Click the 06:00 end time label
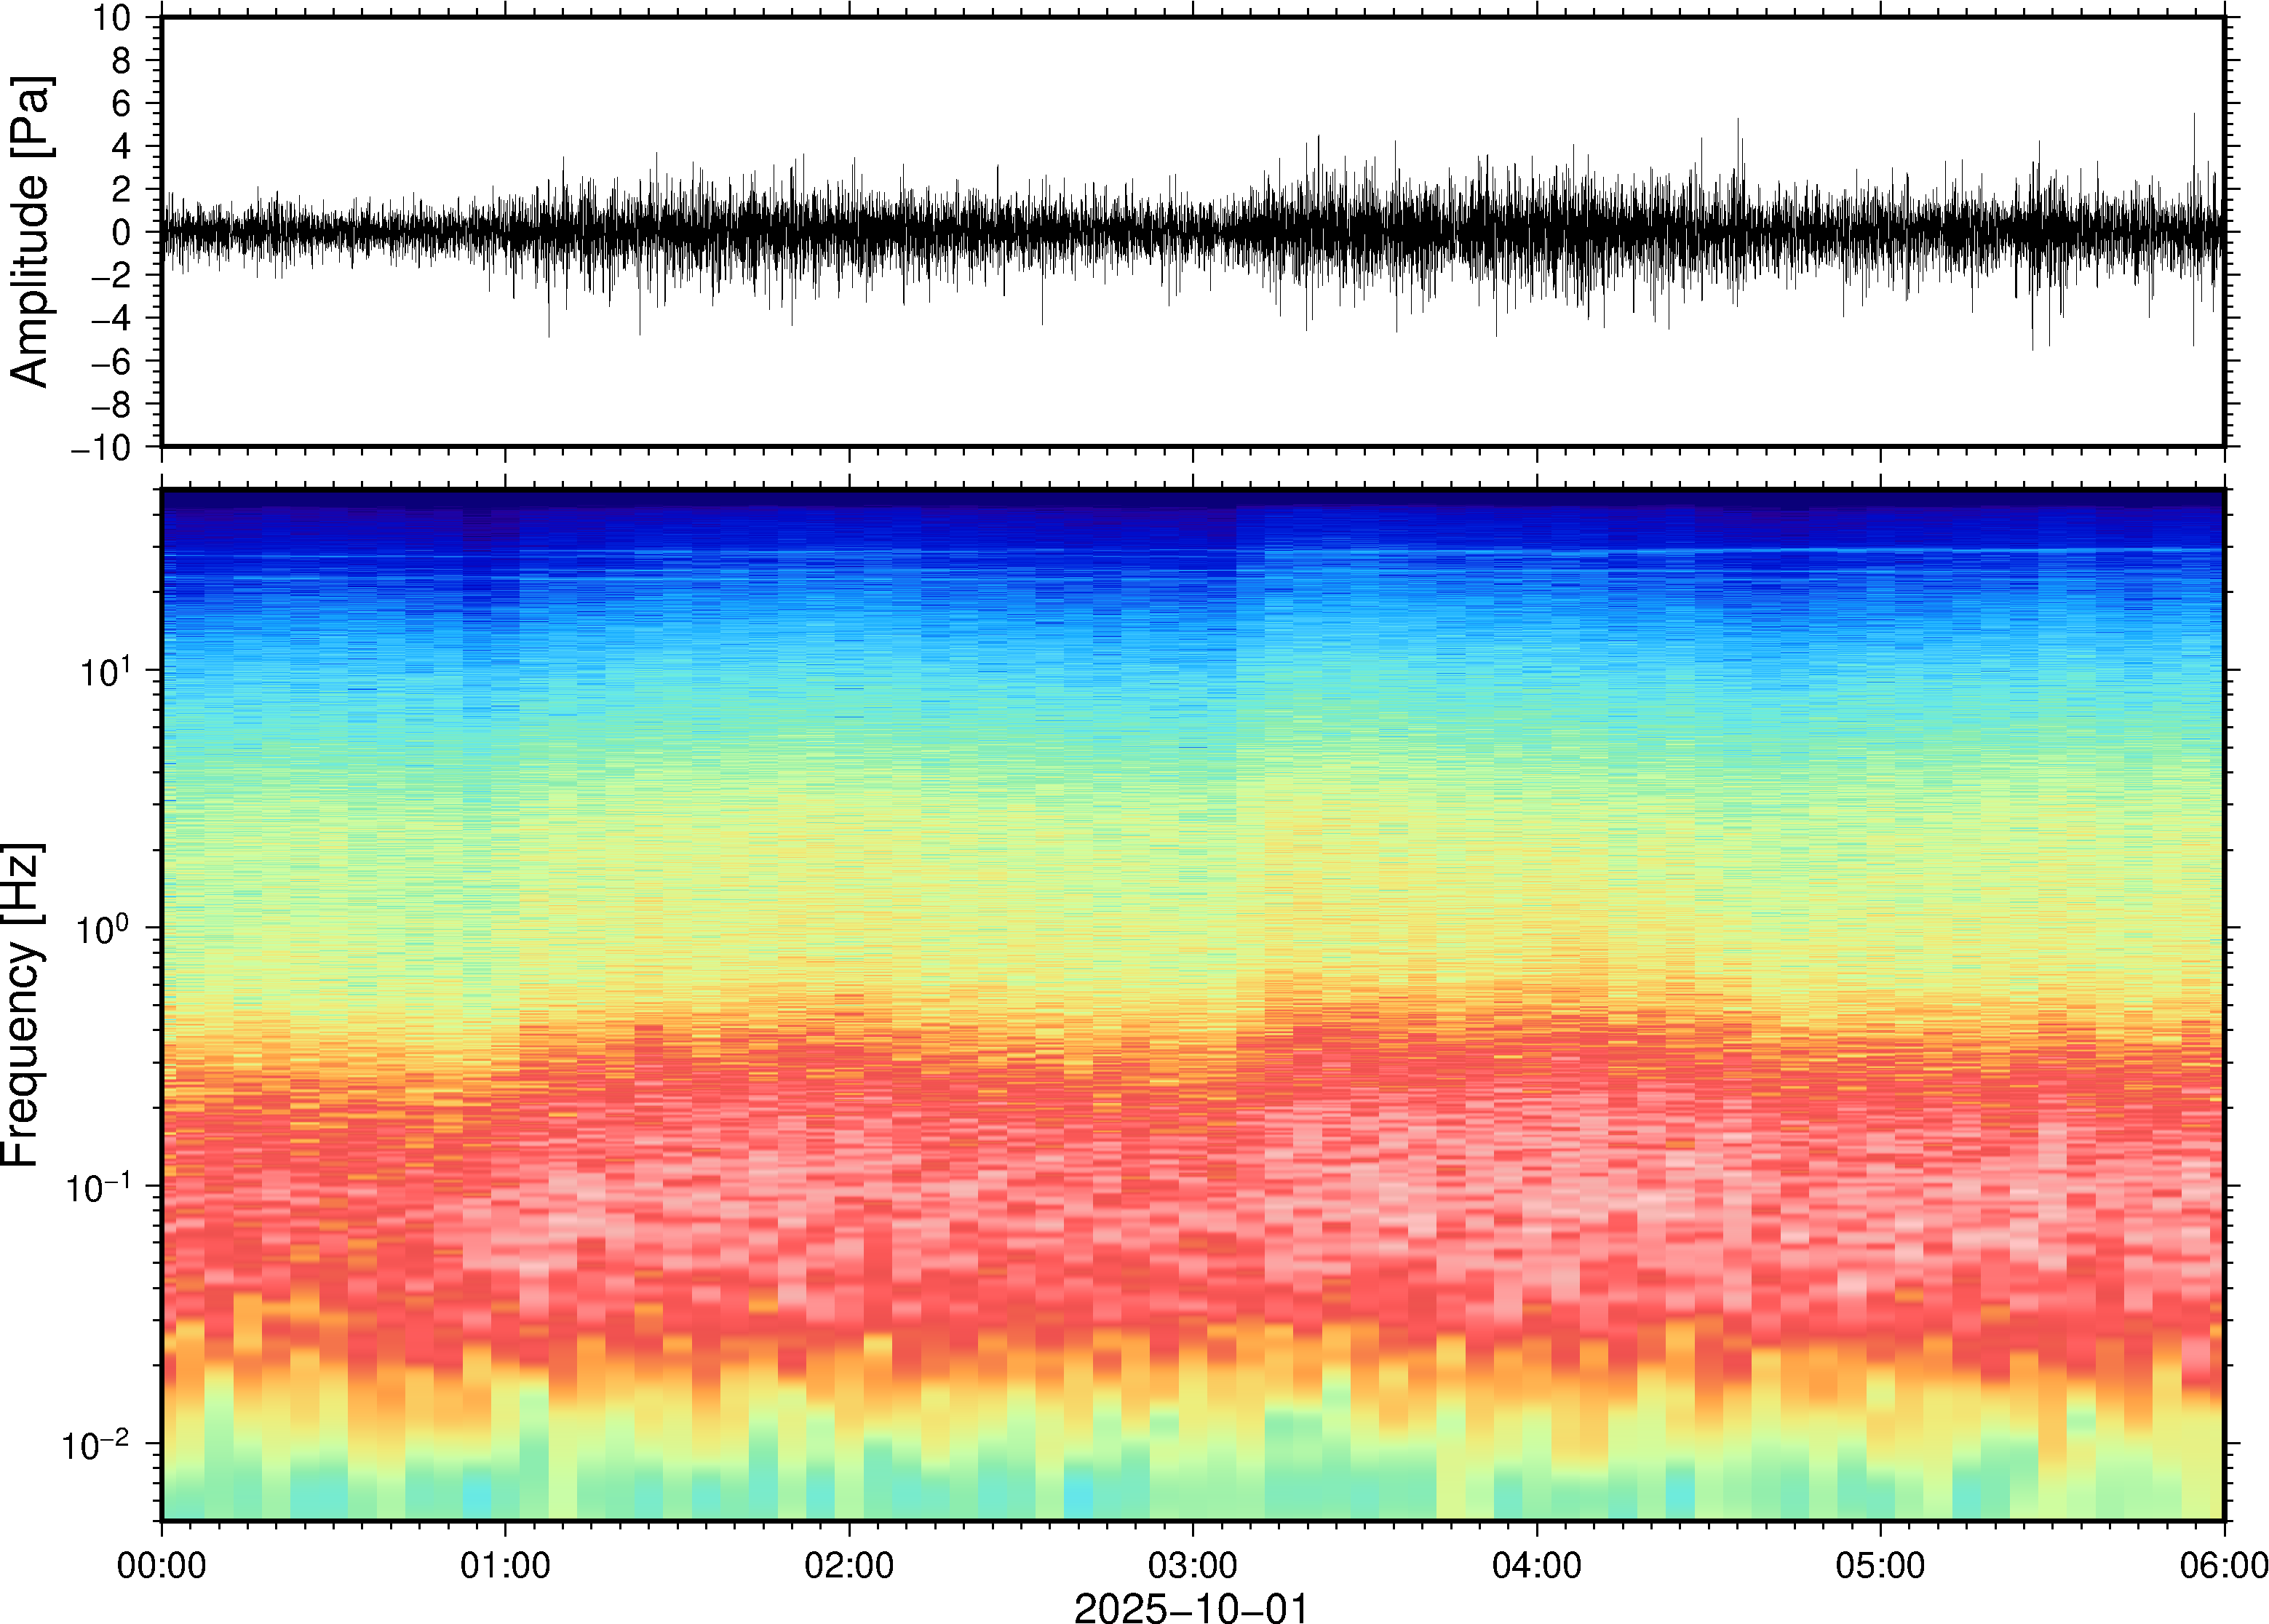2269x1624 pixels. (x=2223, y=1565)
